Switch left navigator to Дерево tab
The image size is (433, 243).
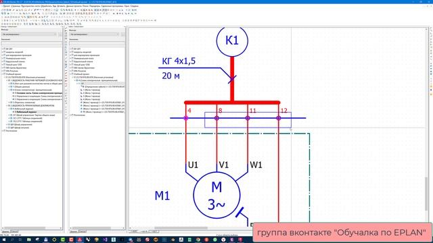(5, 232)
